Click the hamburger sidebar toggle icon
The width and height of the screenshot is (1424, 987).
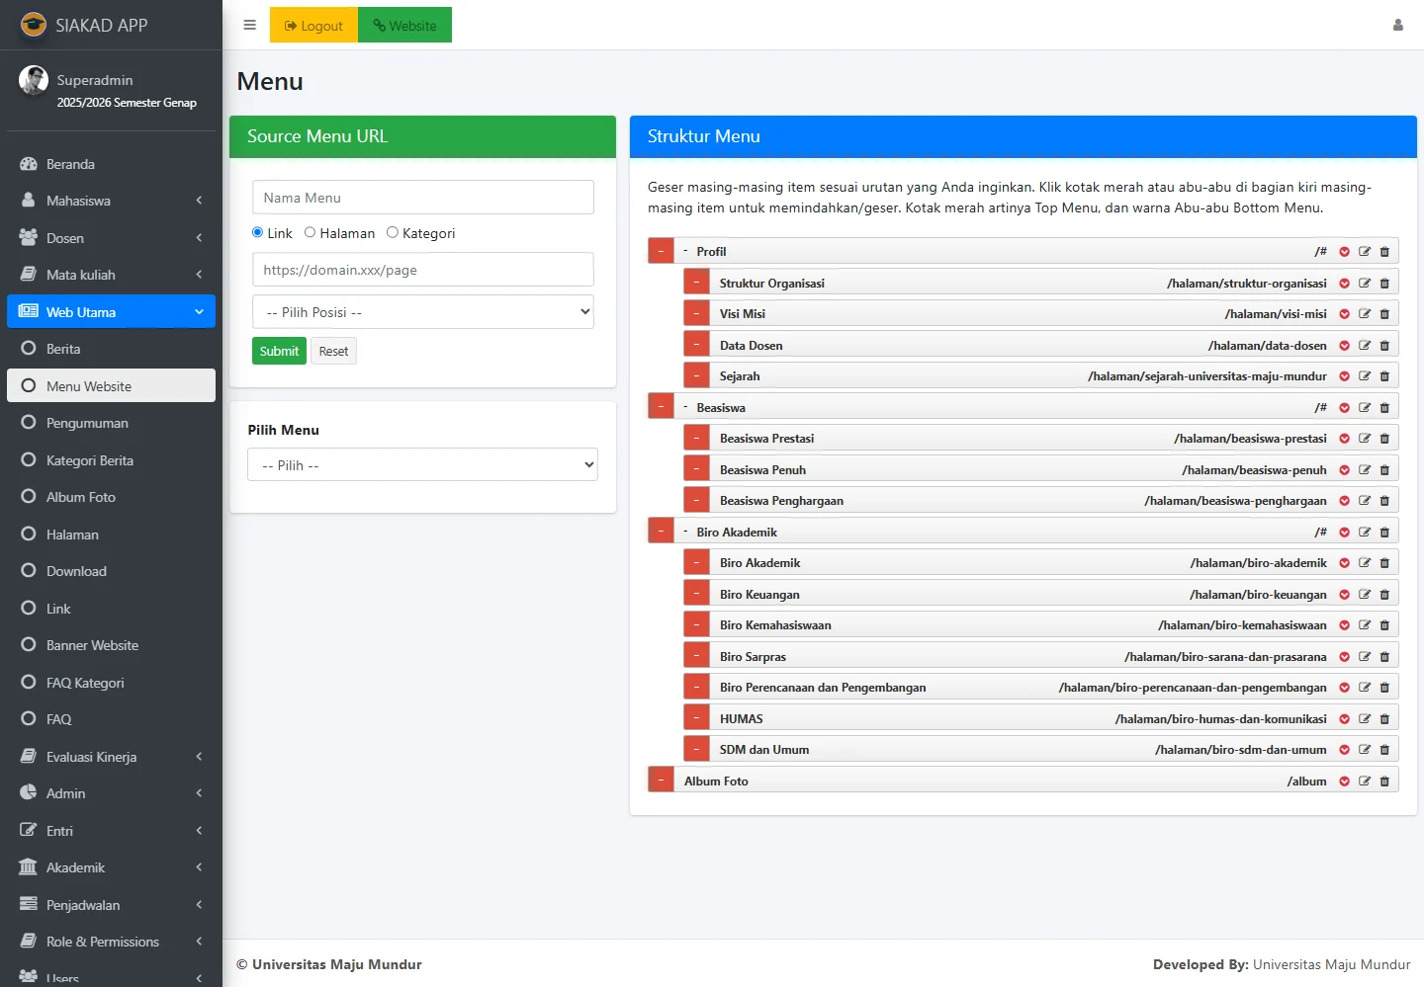(x=249, y=25)
